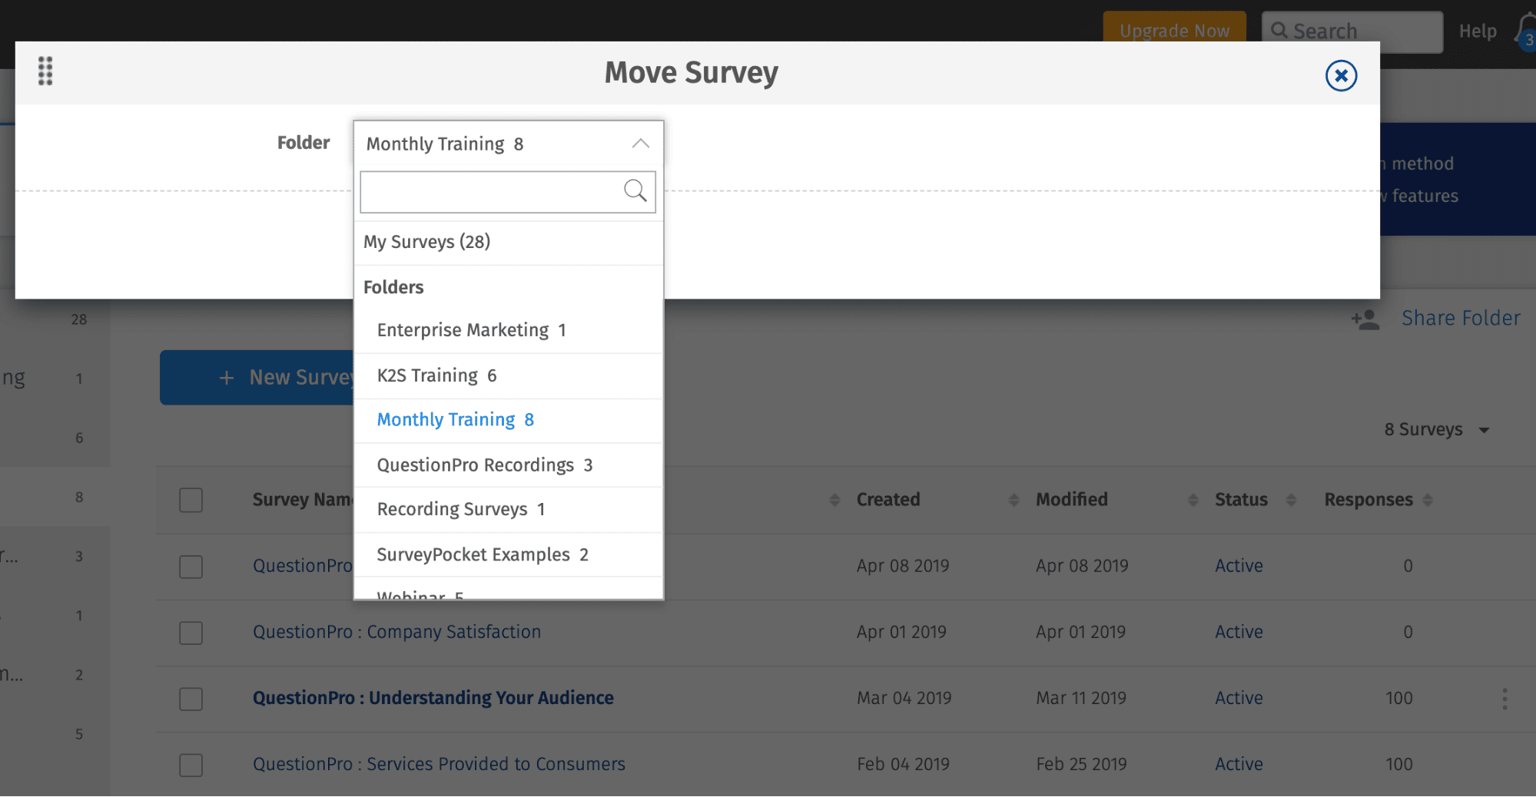The height and width of the screenshot is (797, 1536).
Task: Choose K2S Training folder
Action: (x=508, y=376)
